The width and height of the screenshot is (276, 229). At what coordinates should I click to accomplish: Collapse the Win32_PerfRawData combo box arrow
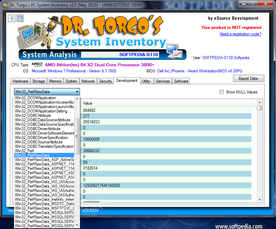click(77, 92)
